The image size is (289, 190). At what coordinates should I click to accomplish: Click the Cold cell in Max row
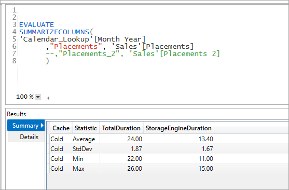point(61,168)
